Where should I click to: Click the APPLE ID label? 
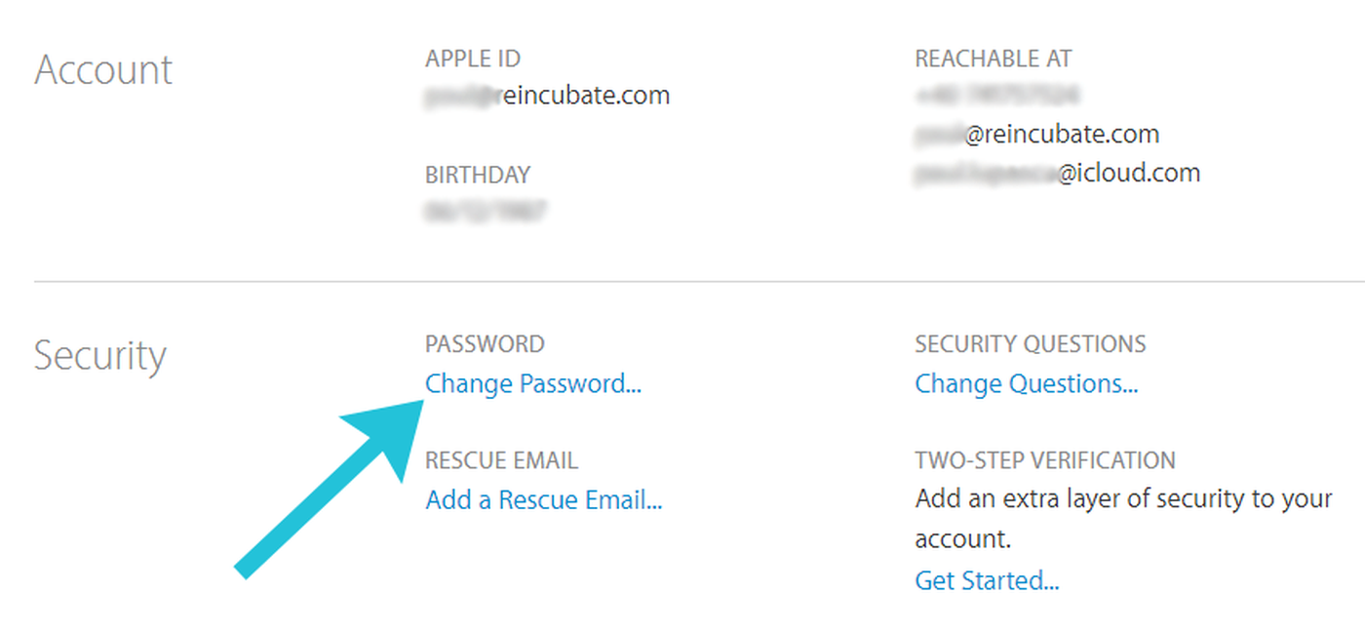(473, 59)
